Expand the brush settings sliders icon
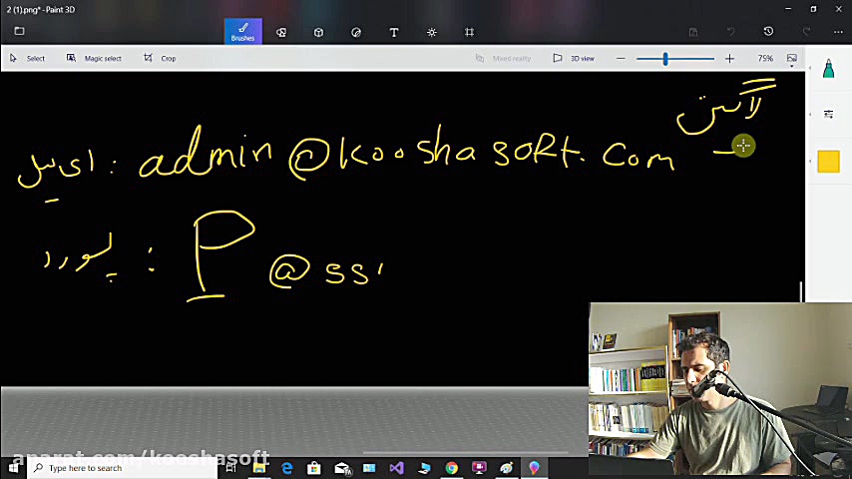852x479 pixels. coord(828,115)
